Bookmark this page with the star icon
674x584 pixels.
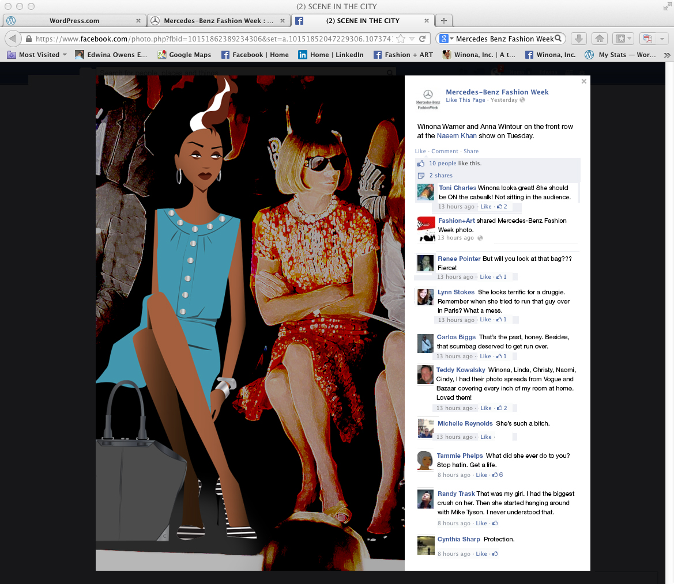(401, 39)
